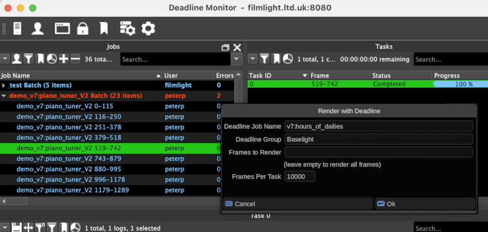Screen dimensions: 488x232
Task: Open the Jobs search history dropdown
Action: tap(236, 59)
